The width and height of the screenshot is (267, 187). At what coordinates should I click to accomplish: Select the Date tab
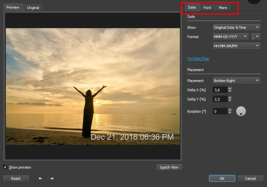point(192,7)
